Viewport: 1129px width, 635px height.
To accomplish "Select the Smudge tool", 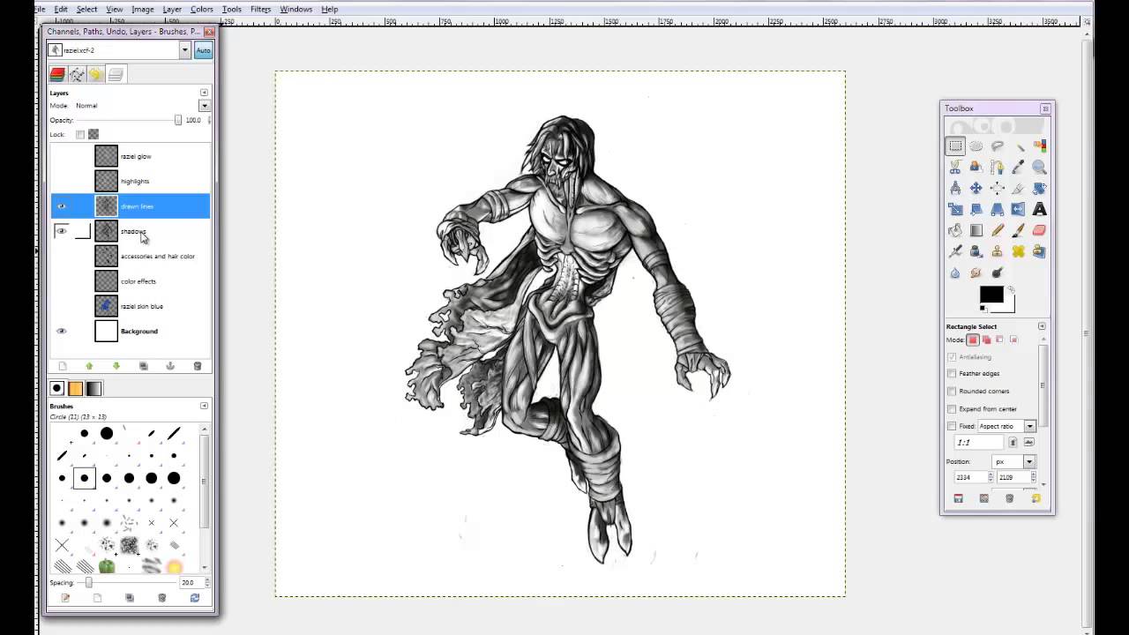I will (x=976, y=273).
